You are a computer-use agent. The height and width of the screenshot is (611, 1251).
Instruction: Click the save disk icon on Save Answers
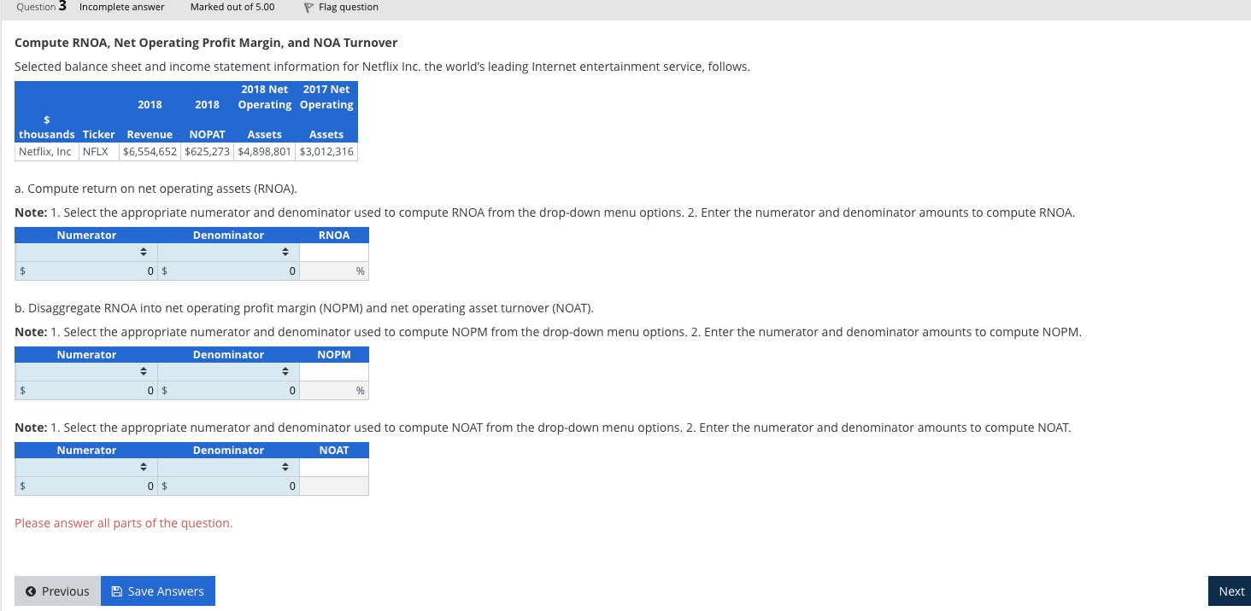pyautogui.click(x=116, y=591)
